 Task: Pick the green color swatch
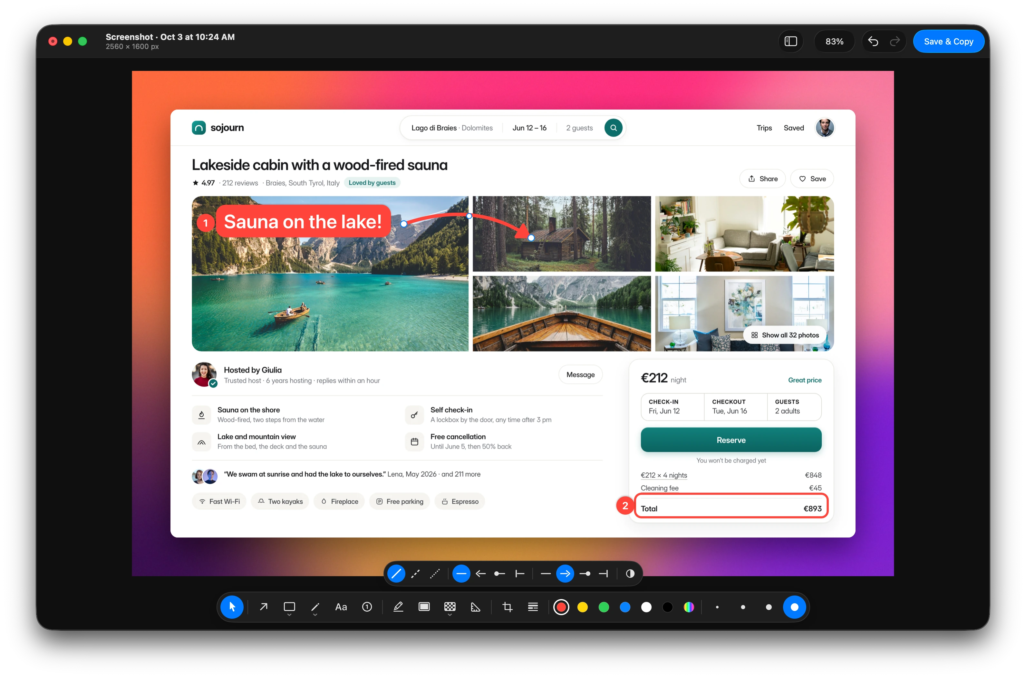pyautogui.click(x=604, y=607)
